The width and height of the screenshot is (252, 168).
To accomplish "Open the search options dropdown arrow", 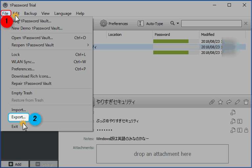I will pos(178,23).
